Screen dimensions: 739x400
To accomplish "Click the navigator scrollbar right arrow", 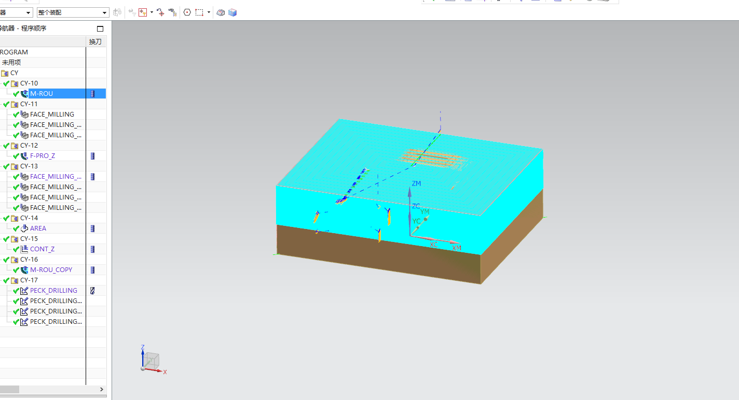I will click(x=101, y=389).
